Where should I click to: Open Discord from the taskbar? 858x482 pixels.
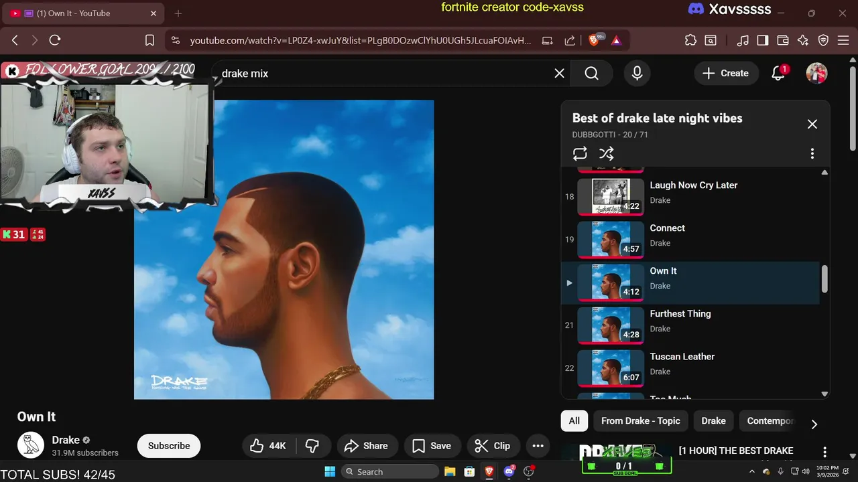tap(509, 471)
